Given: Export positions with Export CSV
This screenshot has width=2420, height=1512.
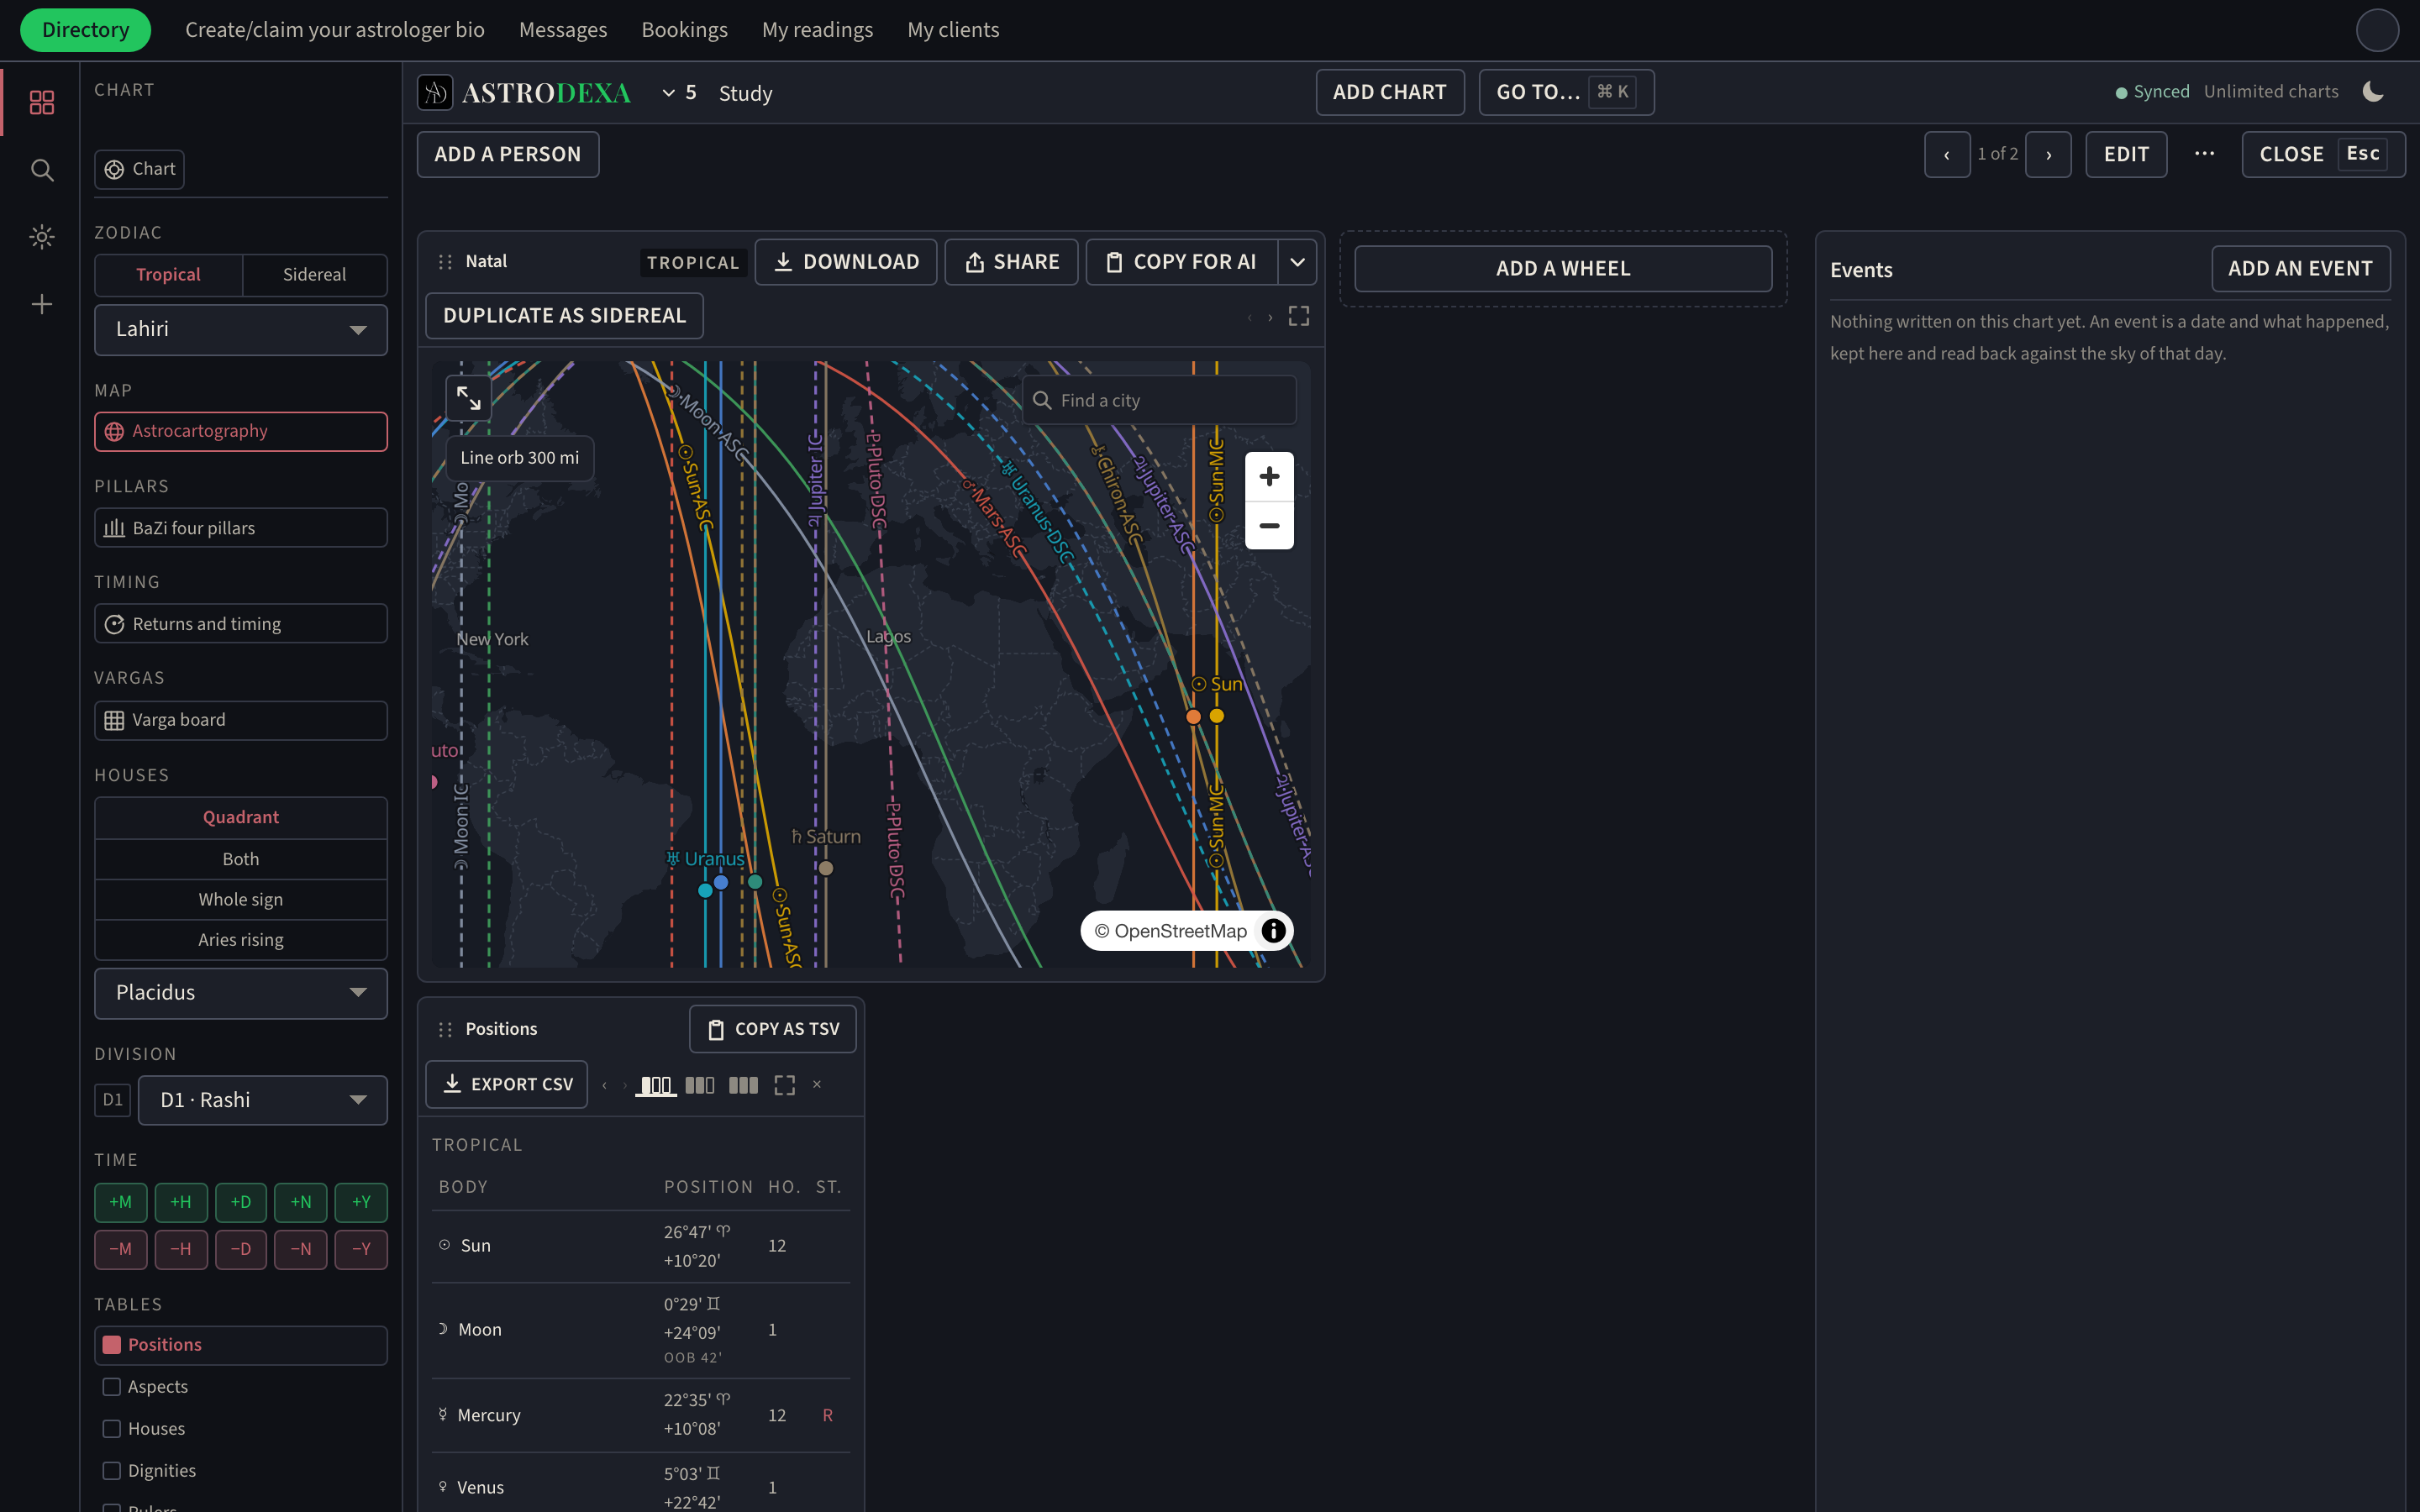Looking at the screenshot, I should tap(507, 1084).
